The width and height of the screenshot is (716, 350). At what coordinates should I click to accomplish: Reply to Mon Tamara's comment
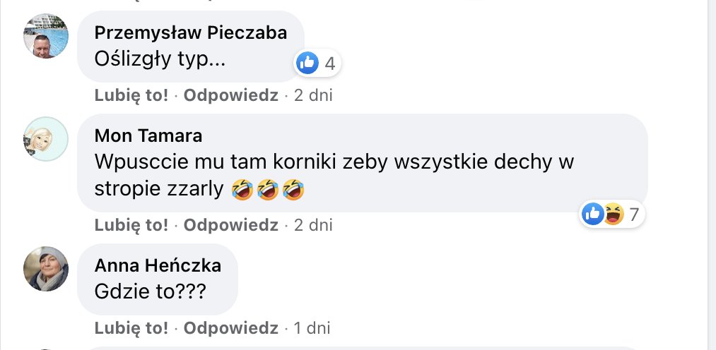pyautogui.click(x=230, y=226)
